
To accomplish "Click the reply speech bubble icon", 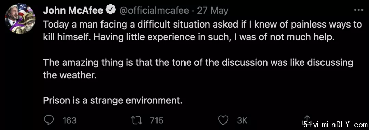I will tap(49, 120).
